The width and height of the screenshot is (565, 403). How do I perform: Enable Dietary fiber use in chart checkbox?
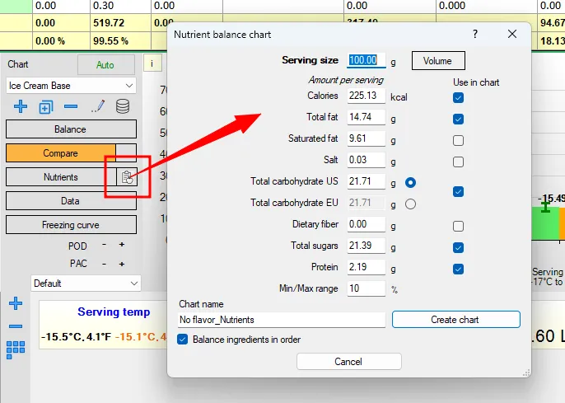point(458,226)
